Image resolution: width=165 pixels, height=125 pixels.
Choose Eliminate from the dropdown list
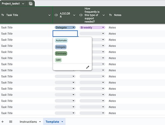[61, 53]
